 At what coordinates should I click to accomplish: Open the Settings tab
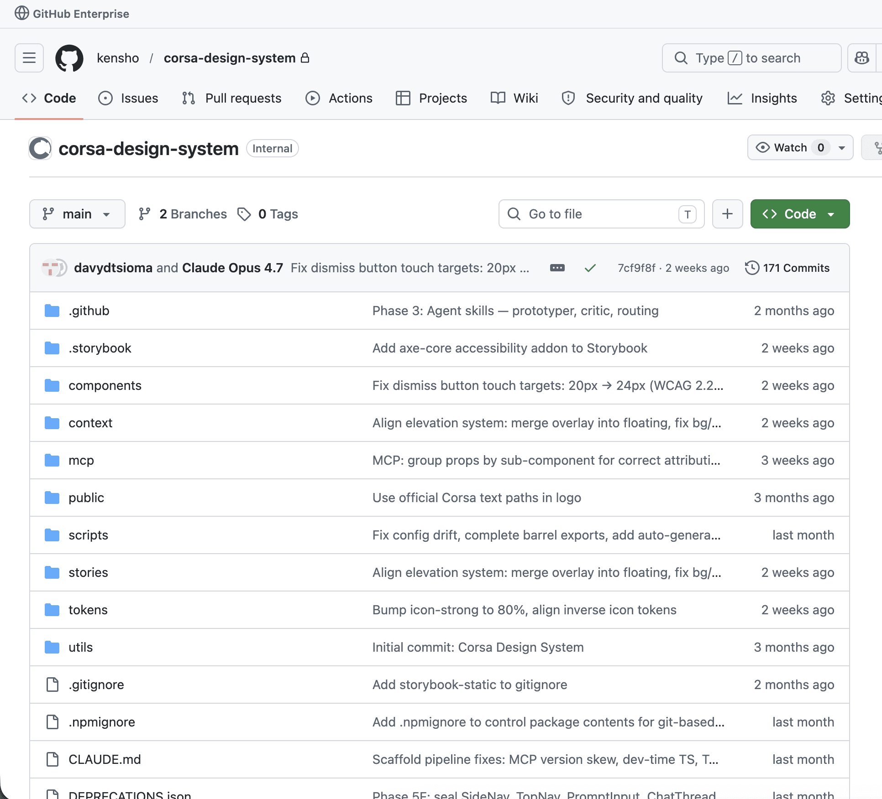point(850,98)
